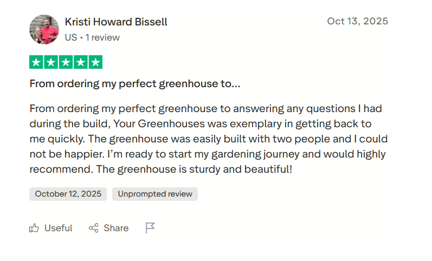Click the "US" country label
The width and height of the screenshot is (432, 261).
point(70,37)
